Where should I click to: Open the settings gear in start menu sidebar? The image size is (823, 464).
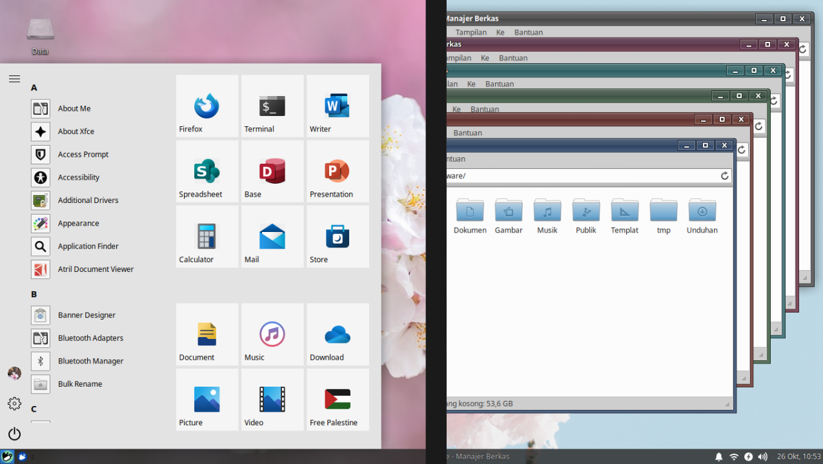point(14,403)
